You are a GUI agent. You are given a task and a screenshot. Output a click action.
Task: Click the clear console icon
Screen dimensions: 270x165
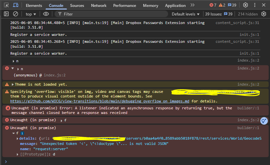coord(16,14)
